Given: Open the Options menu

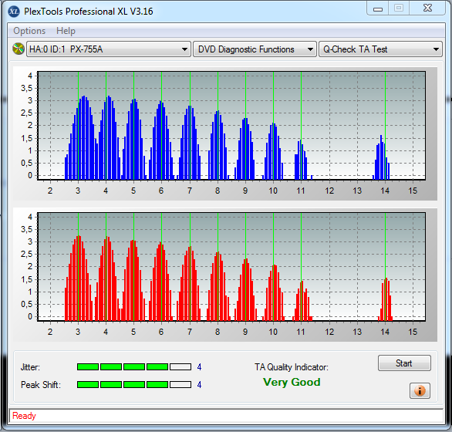Looking at the screenshot, I should pos(29,31).
